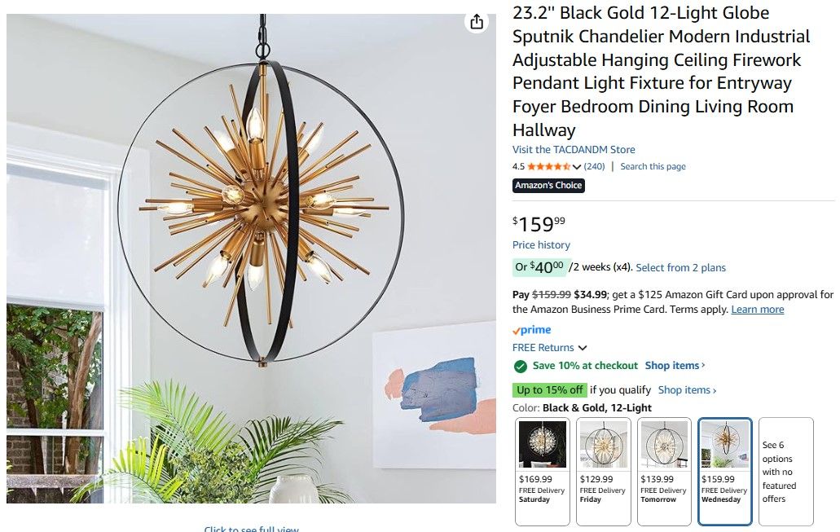The width and height of the screenshot is (840, 532).
Task: Choose the $139.99 Tomorrow delivery variant
Action: pyautogui.click(x=664, y=472)
